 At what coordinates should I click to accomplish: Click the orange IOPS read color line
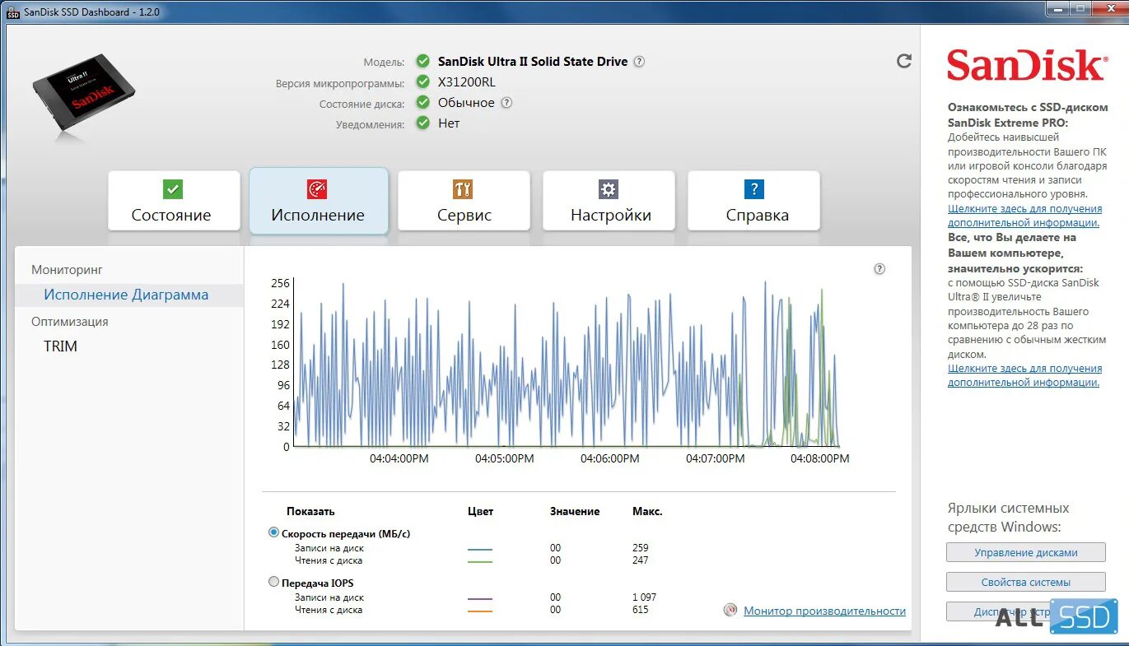coord(480,611)
